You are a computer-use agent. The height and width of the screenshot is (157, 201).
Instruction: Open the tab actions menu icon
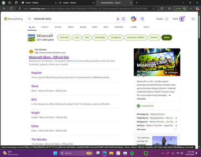pos(16,3)
